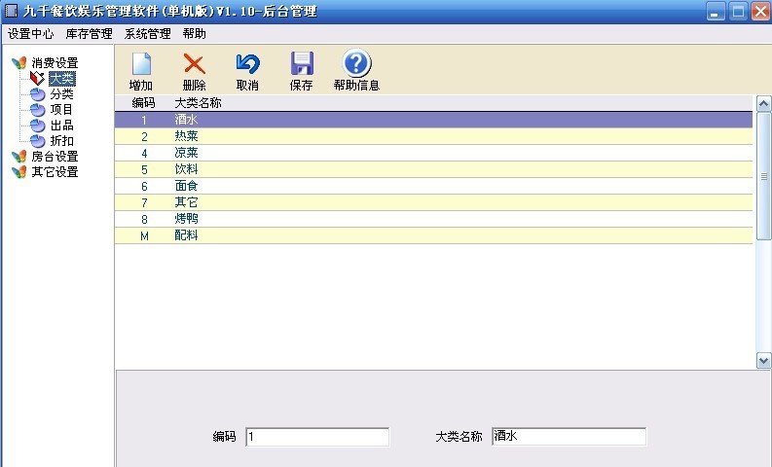This screenshot has height=467, width=772.
Task: Click the pie icon beside 折扣
Action: click(x=37, y=141)
